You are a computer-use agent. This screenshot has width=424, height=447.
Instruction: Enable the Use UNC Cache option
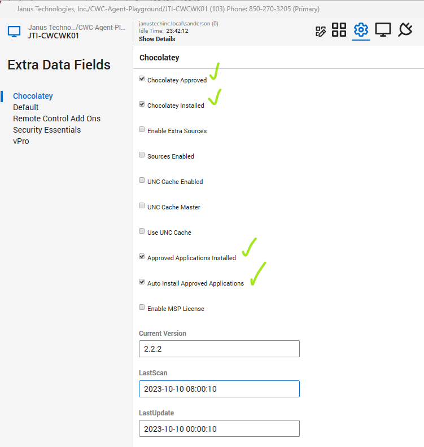coord(142,231)
